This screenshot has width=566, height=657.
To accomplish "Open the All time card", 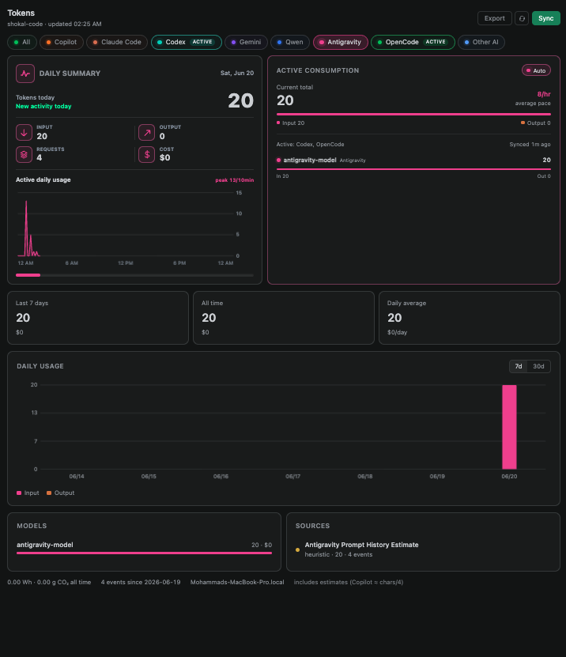I will (284, 318).
